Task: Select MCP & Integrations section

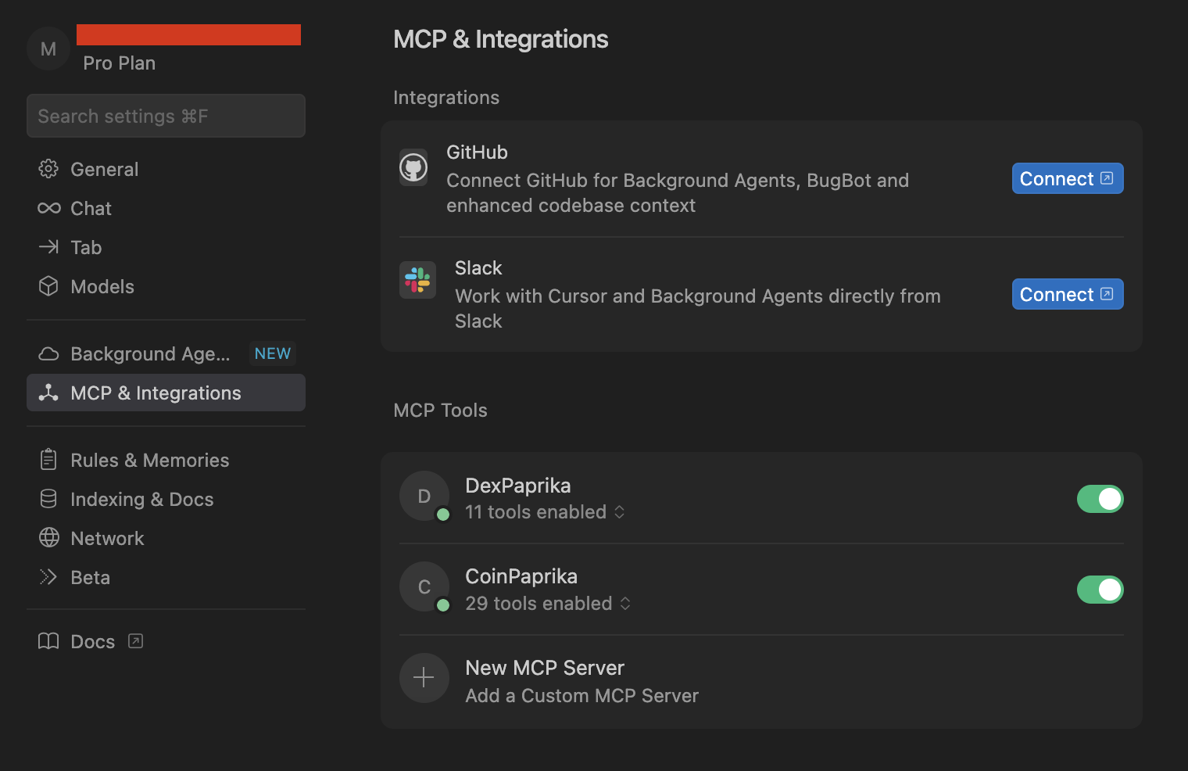Action: (166, 393)
